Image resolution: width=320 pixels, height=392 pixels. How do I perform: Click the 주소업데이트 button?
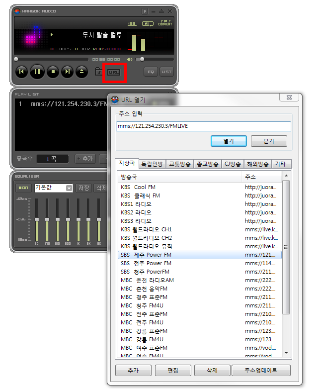(261, 370)
